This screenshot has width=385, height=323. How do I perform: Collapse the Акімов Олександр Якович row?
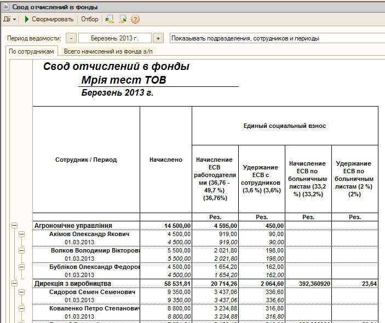[22, 234]
